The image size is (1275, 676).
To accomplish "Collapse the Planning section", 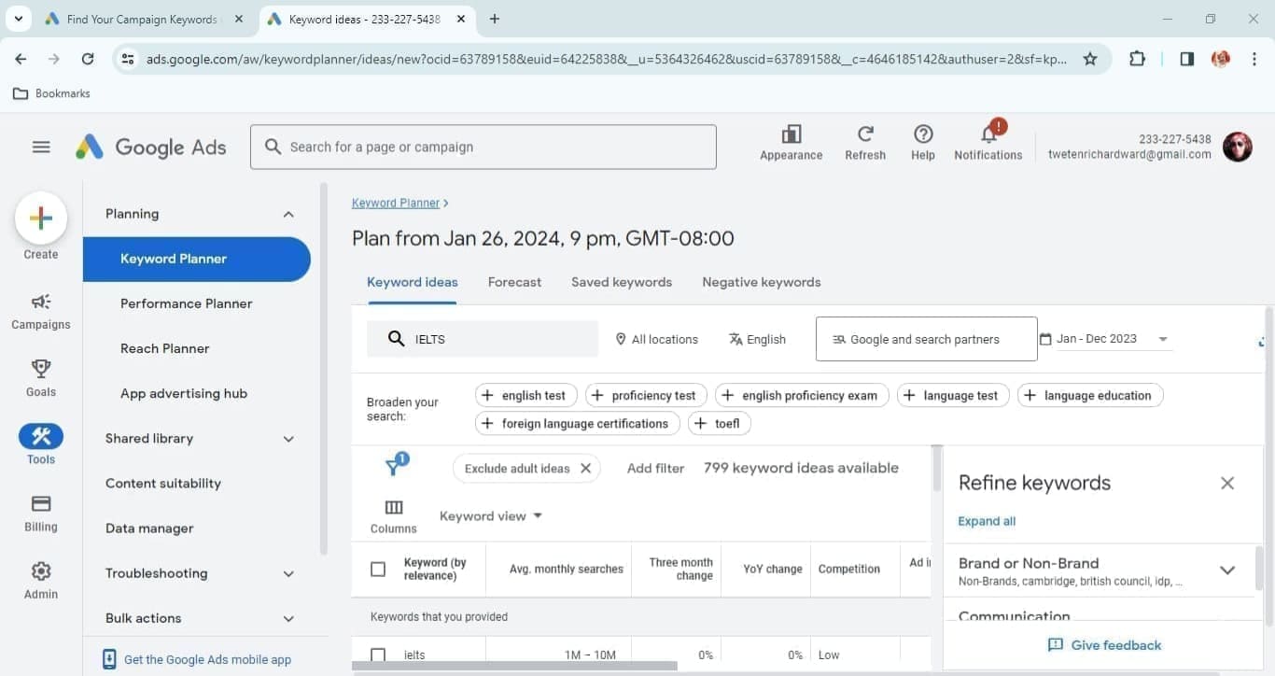I will point(288,214).
